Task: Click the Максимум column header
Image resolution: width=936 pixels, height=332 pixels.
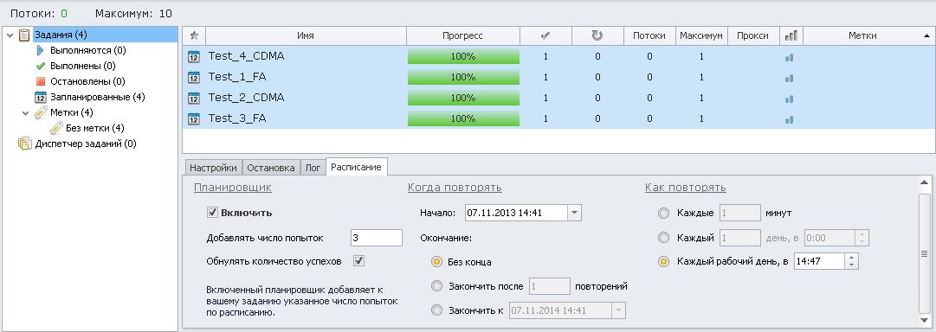Action: [x=701, y=35]
